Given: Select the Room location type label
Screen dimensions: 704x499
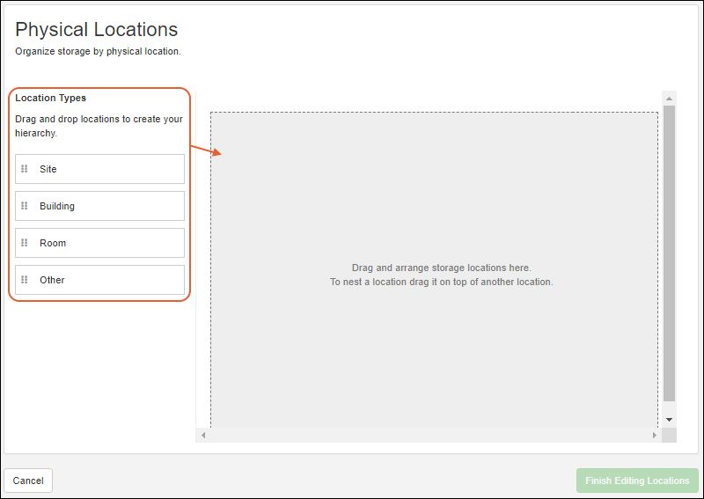Looking at the screenshot, I should tap(53, 243).
